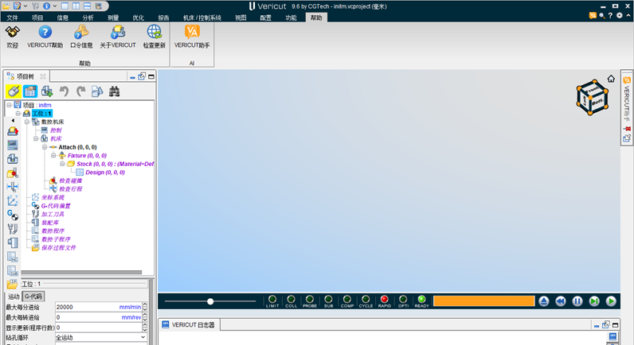Toggle the LIMIT status light
Image resolution: width=634 pixels, height=345 pixels.
tap(272, 301)
